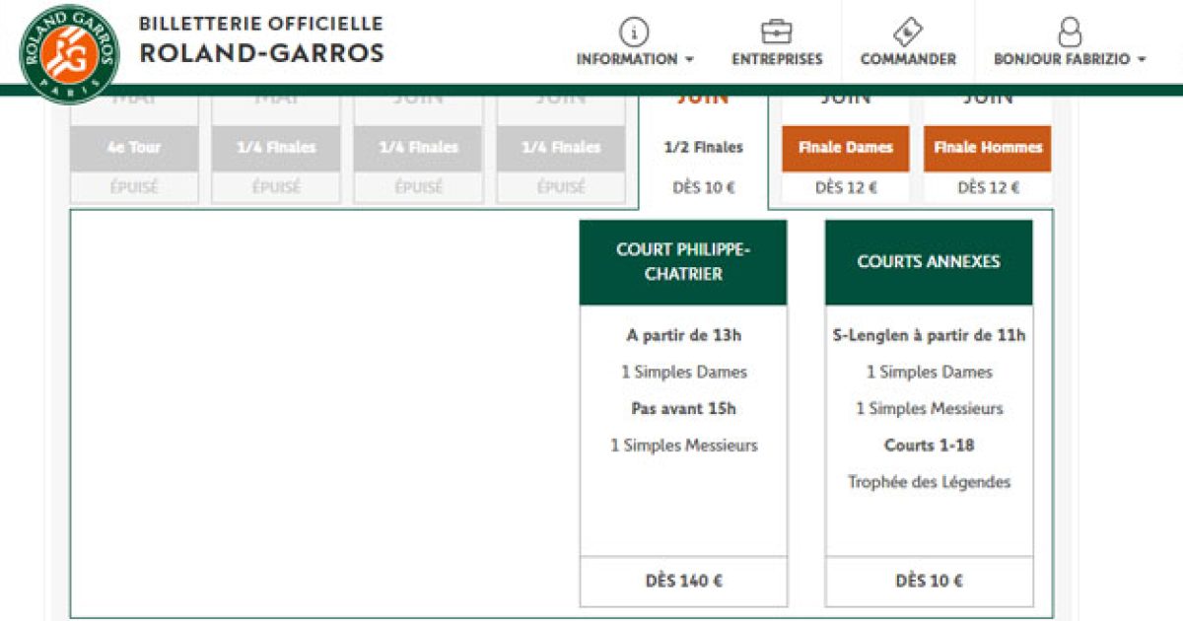Choose the Court Philippe-Chatrier header
Screen dimensions: 1183x621
[683, 262]
